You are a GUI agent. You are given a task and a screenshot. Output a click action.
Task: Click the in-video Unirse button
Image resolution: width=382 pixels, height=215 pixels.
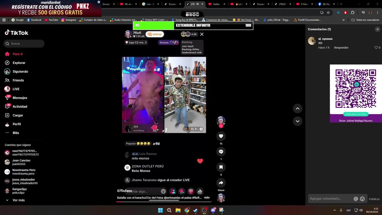(155, 34)
